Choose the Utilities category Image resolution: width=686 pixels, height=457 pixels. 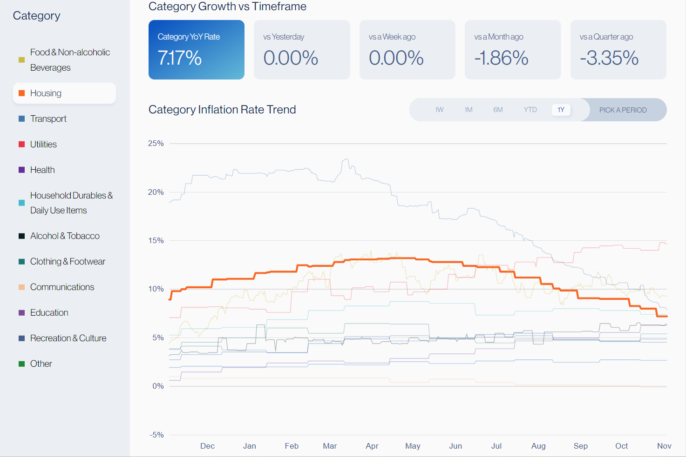pyautogui.click(x=43, y=145)
